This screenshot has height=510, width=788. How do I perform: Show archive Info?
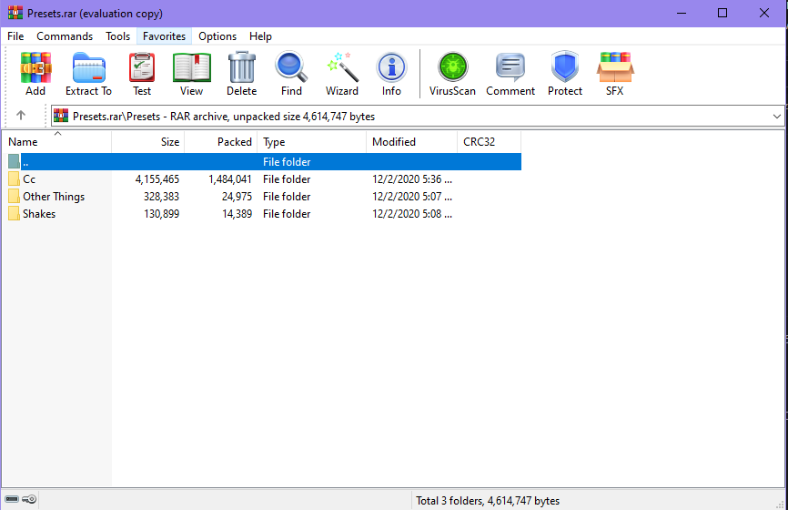point(391,67)
